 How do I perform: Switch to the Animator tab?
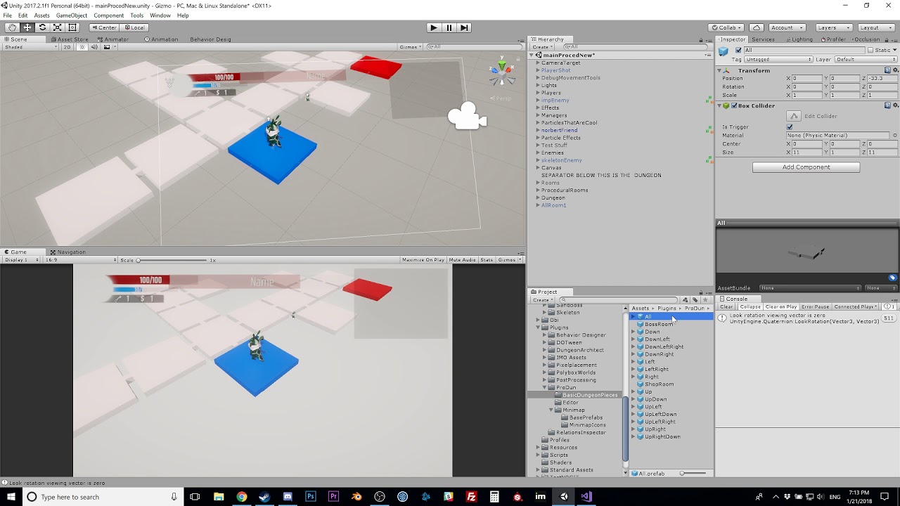tap(114, 39)
